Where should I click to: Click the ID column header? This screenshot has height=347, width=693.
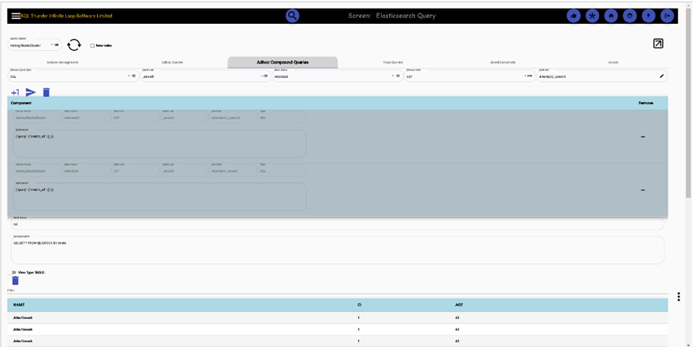[x=360, y=305]
